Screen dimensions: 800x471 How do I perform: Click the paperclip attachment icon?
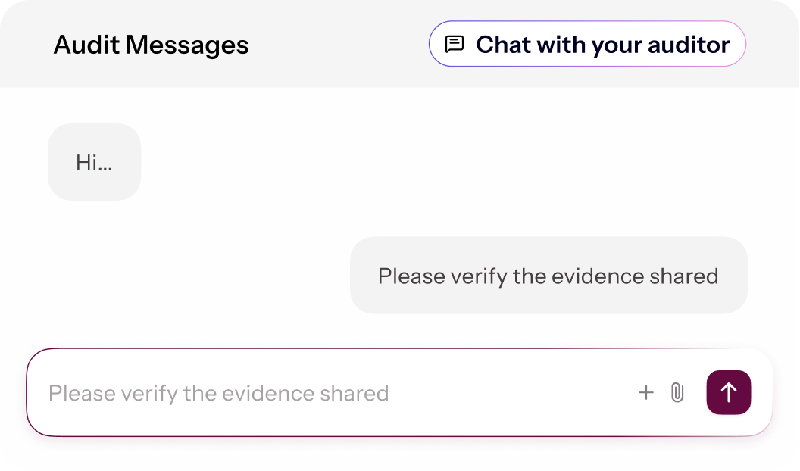(x=677, y=392)
